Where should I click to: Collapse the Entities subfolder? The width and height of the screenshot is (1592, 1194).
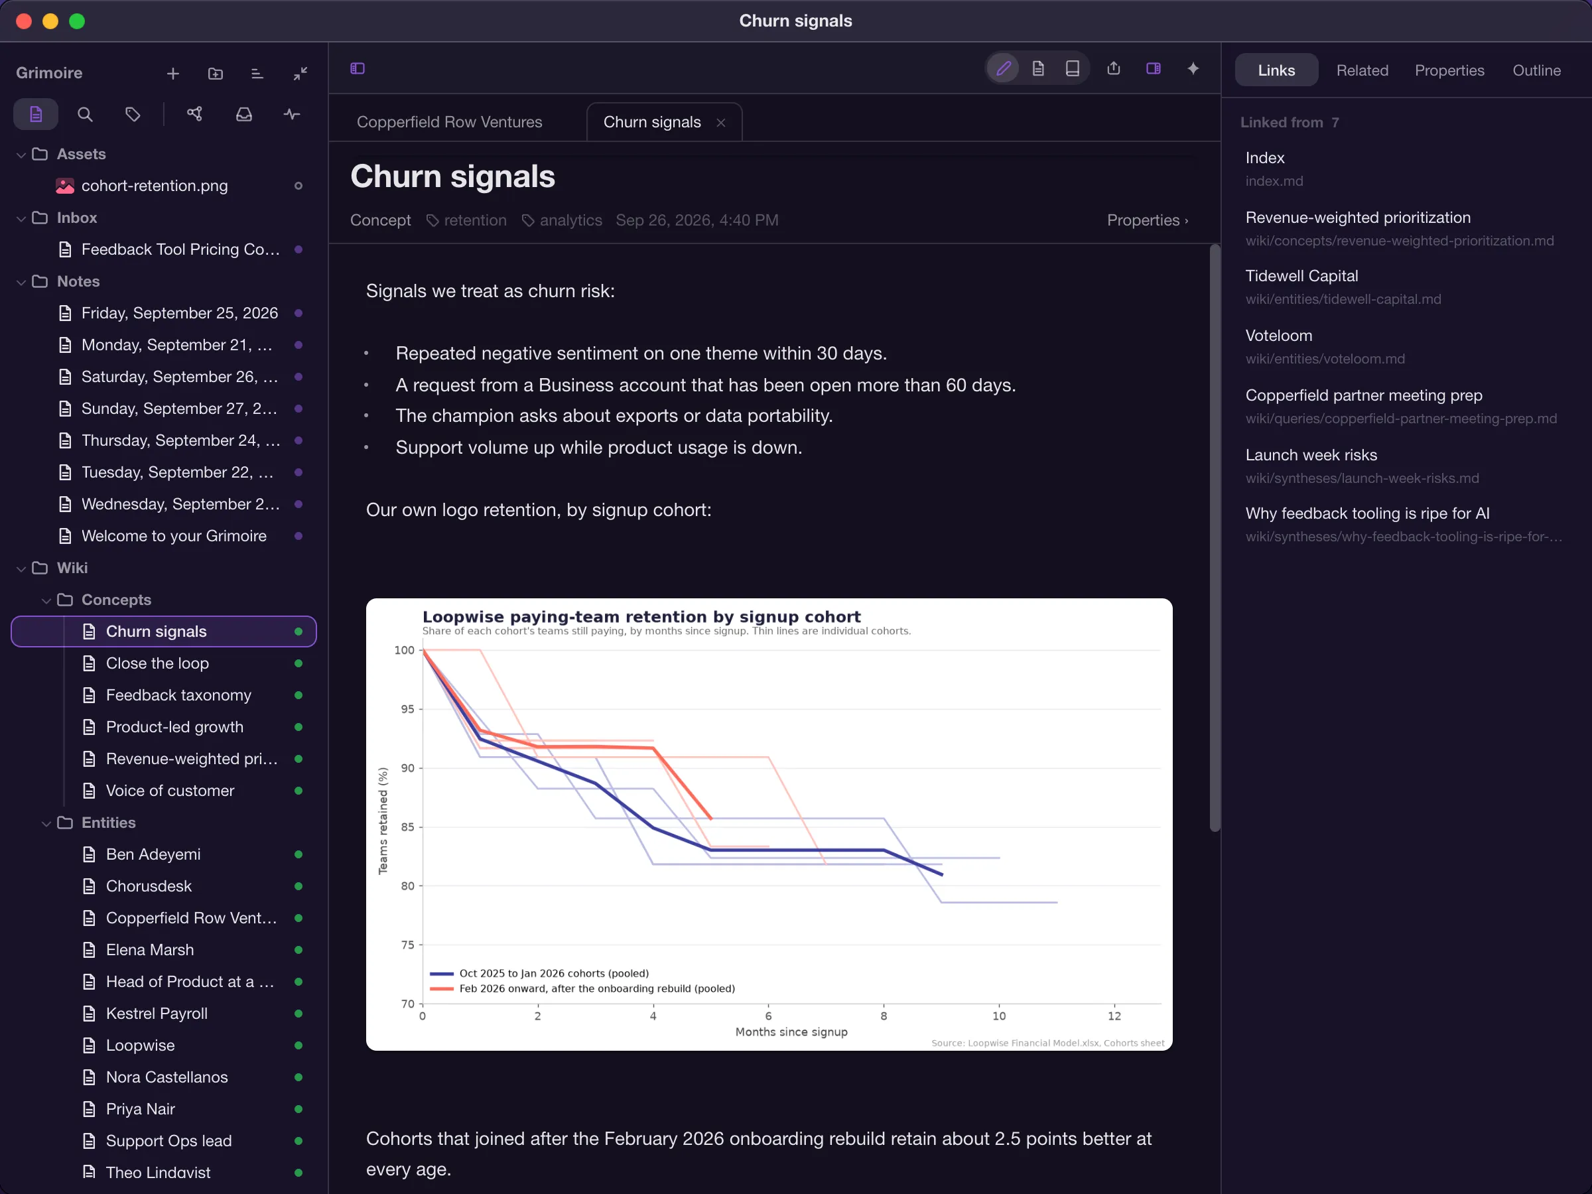click(46, 823)
